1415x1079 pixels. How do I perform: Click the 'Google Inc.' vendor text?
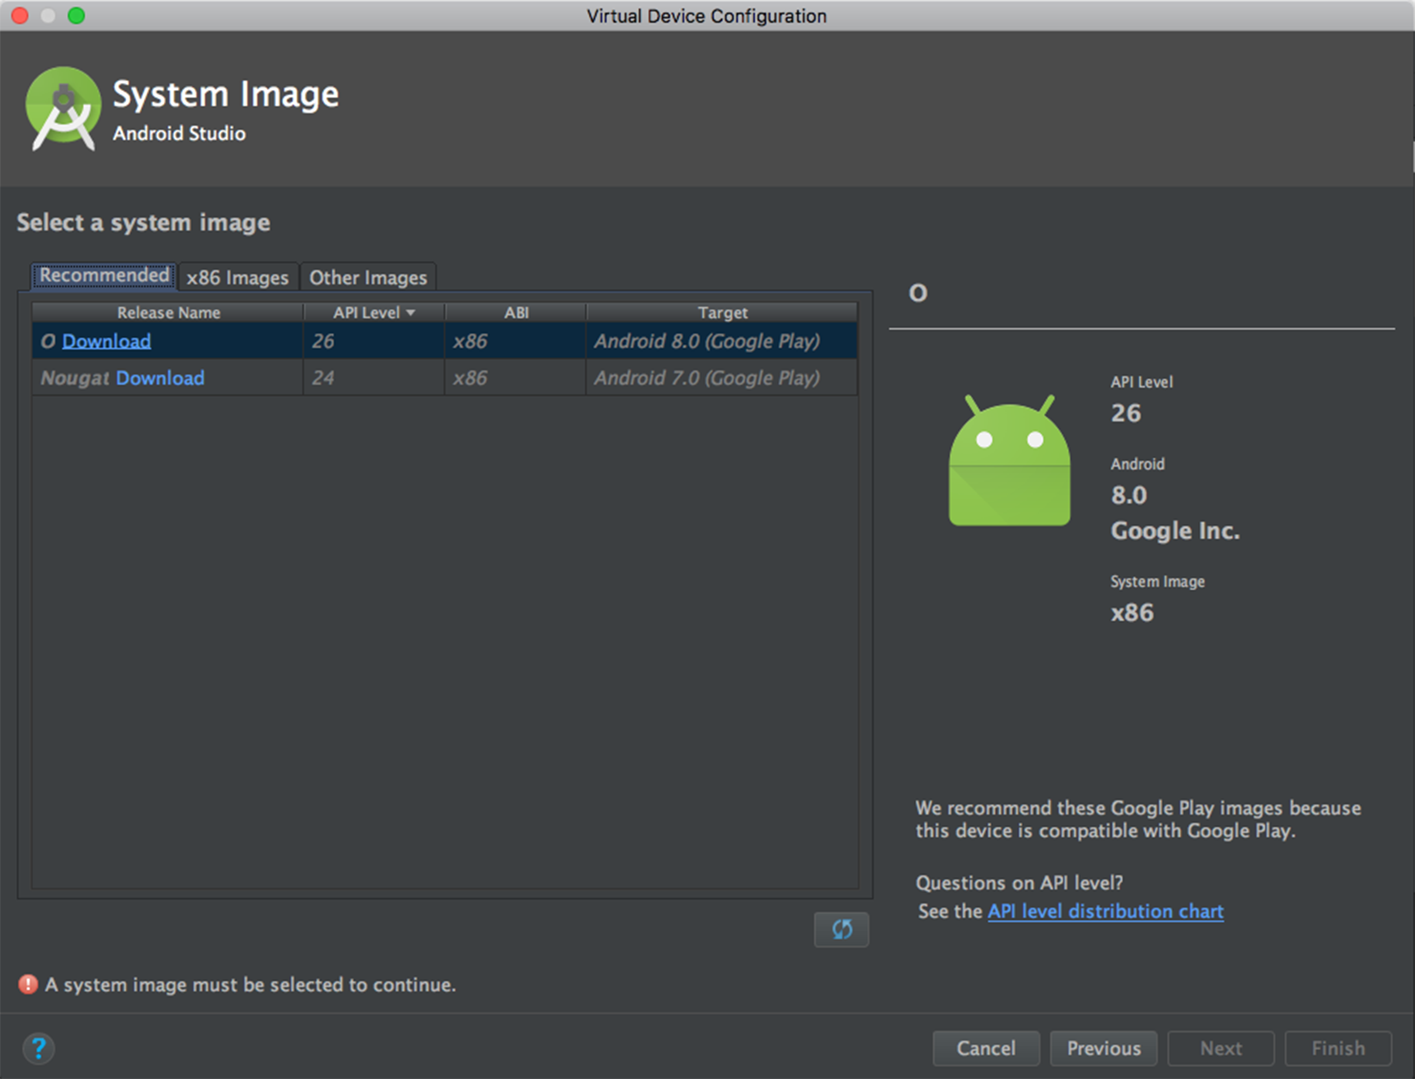click(x=1176, y=531)
